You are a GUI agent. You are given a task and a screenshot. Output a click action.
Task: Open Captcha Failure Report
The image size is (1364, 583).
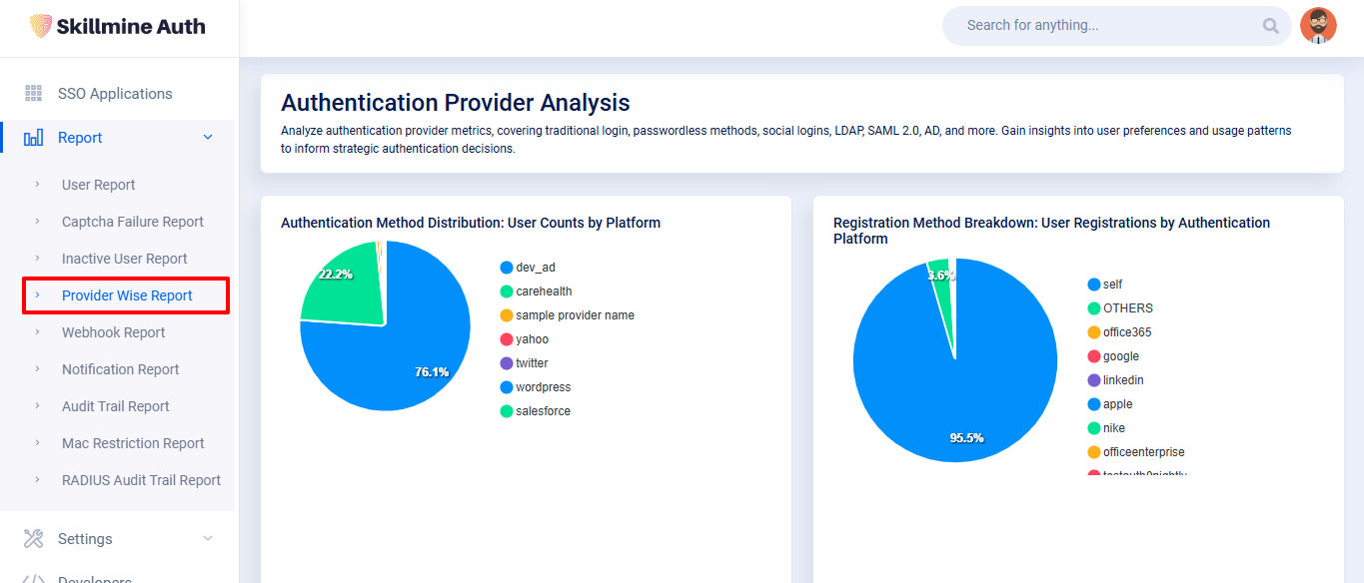132,222
